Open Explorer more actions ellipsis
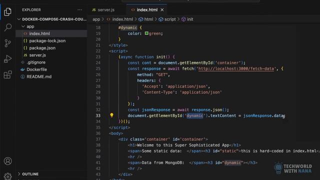 pos(79,10)
